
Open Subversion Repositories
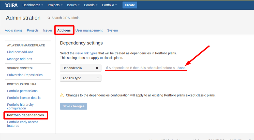[25, 75]
